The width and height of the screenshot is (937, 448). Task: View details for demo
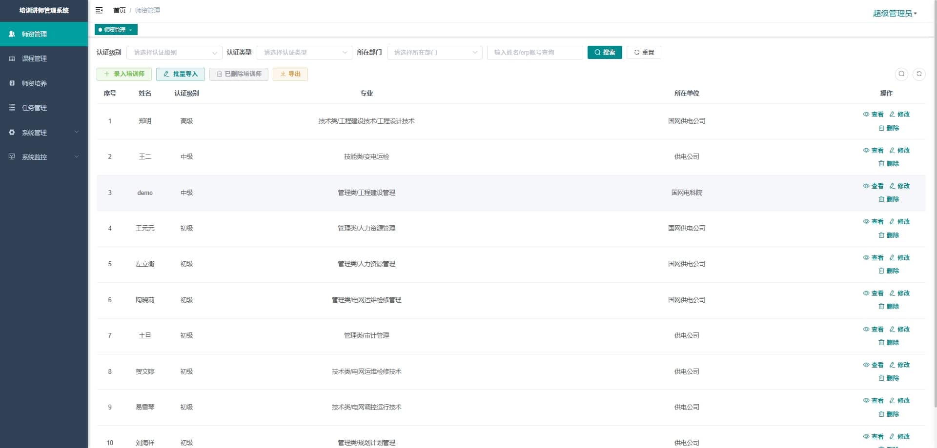coord(873,186)
